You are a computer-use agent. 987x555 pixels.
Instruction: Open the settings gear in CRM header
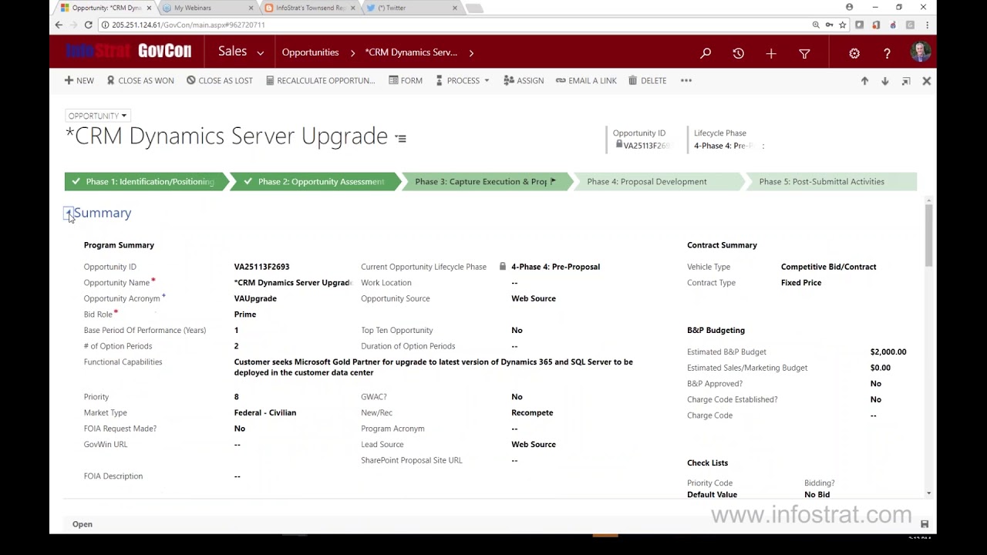(854, 53)
